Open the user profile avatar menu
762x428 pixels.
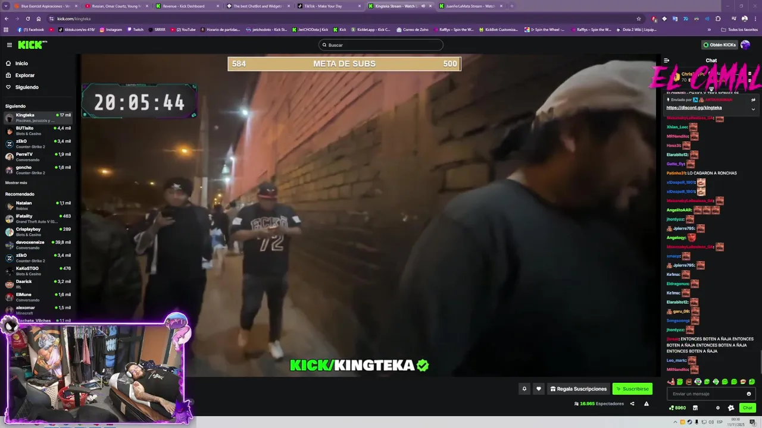[x=745, y=45]
